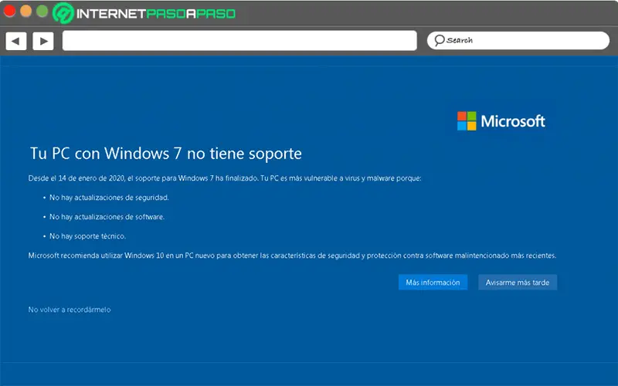Click the Microsoft four-color logo
This screenshot has height=386, width=618.
[x=467, y=121]
